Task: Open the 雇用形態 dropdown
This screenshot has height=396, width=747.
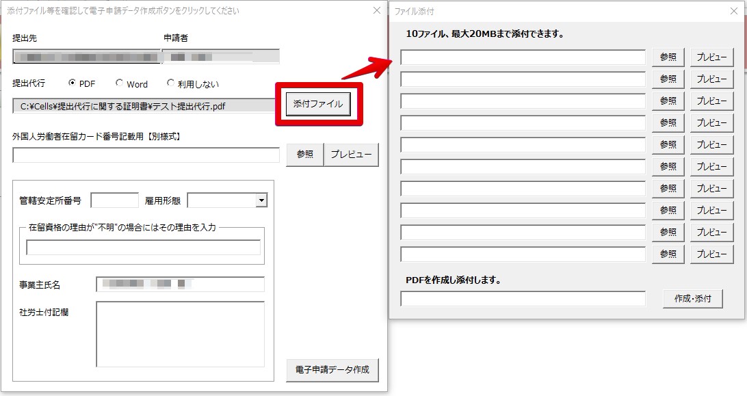Action: coord(261,200)
